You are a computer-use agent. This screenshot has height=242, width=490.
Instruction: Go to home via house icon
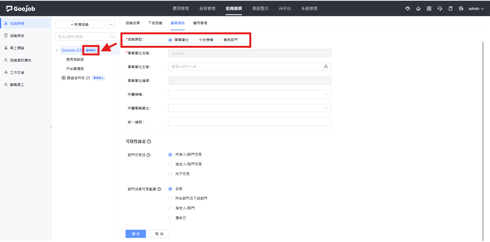click(418, 9)
